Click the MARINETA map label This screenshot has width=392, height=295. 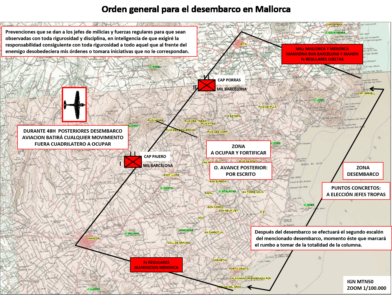[x=219, y=260]
